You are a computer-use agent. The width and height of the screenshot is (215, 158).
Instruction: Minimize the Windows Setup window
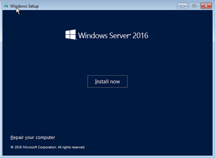(182, 6)
